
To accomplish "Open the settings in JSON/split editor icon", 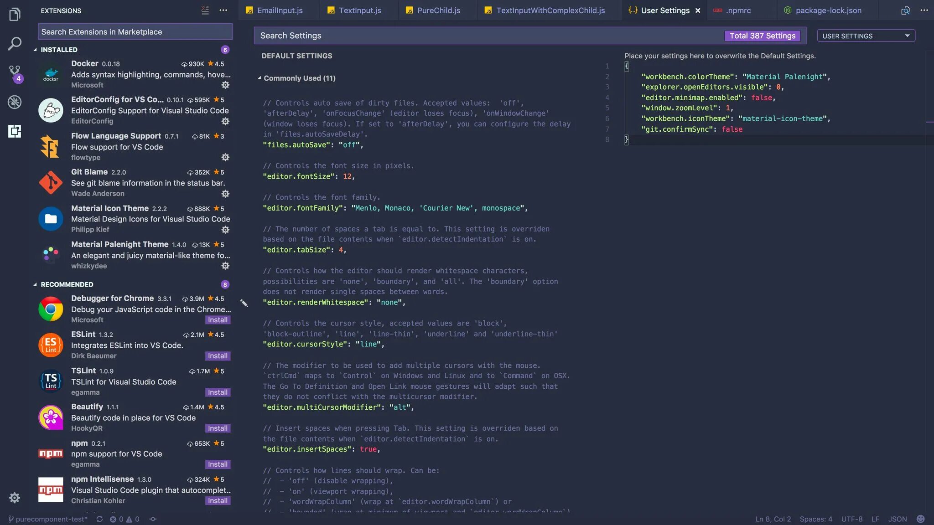I will pos(906,10).
